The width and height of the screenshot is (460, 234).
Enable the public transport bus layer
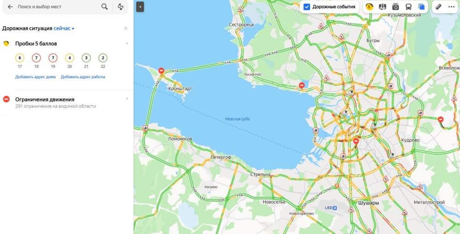[x=408, y=7]
